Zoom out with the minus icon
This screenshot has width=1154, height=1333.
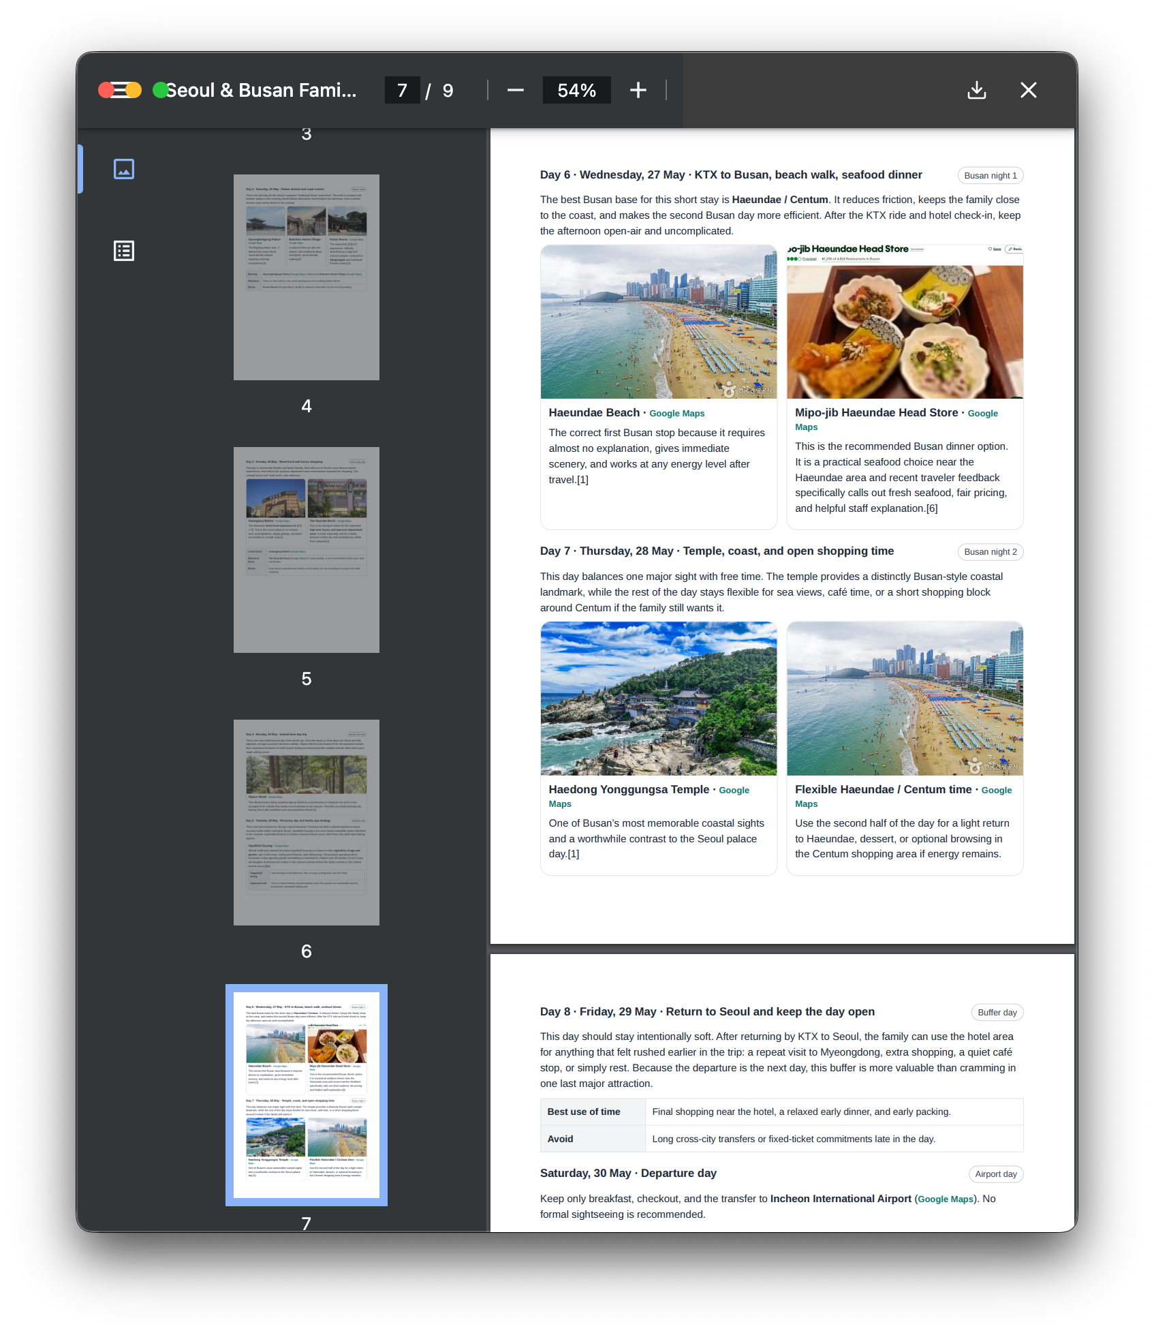[x=516, y=90]
